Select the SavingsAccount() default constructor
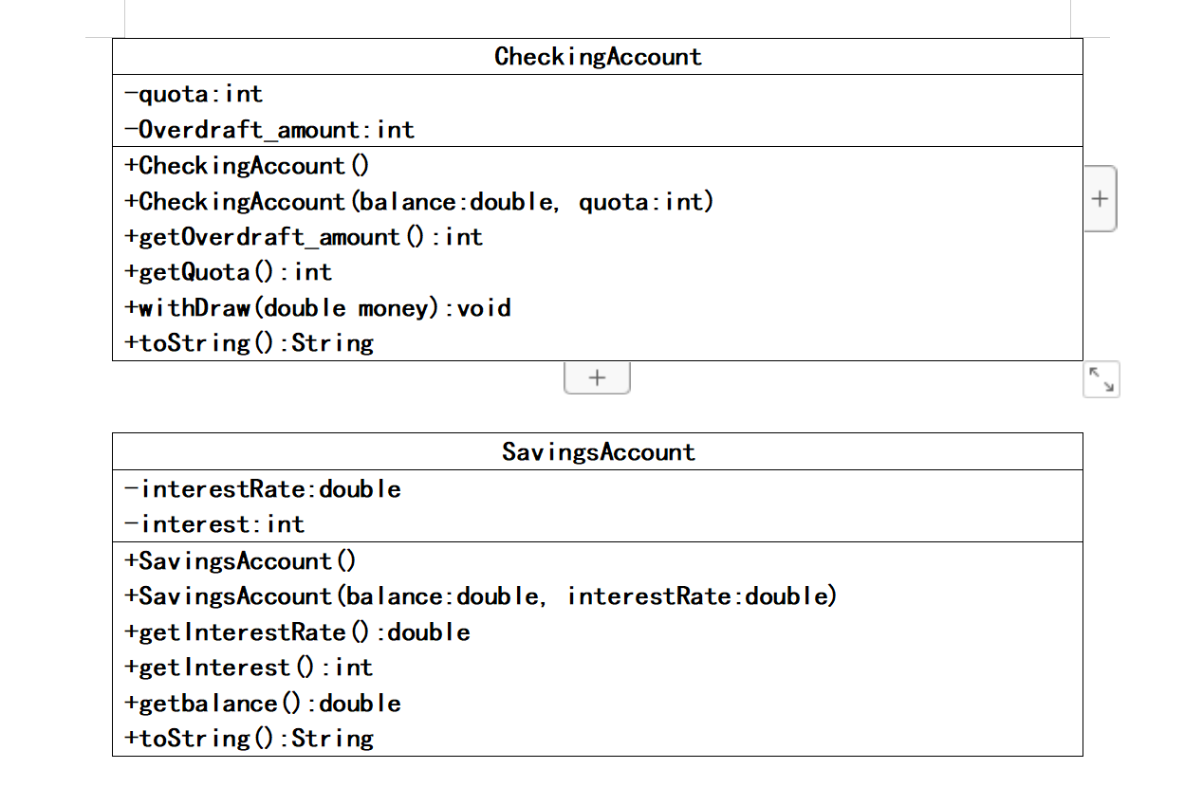This screenshot has height=787, width=1203. 238,560
